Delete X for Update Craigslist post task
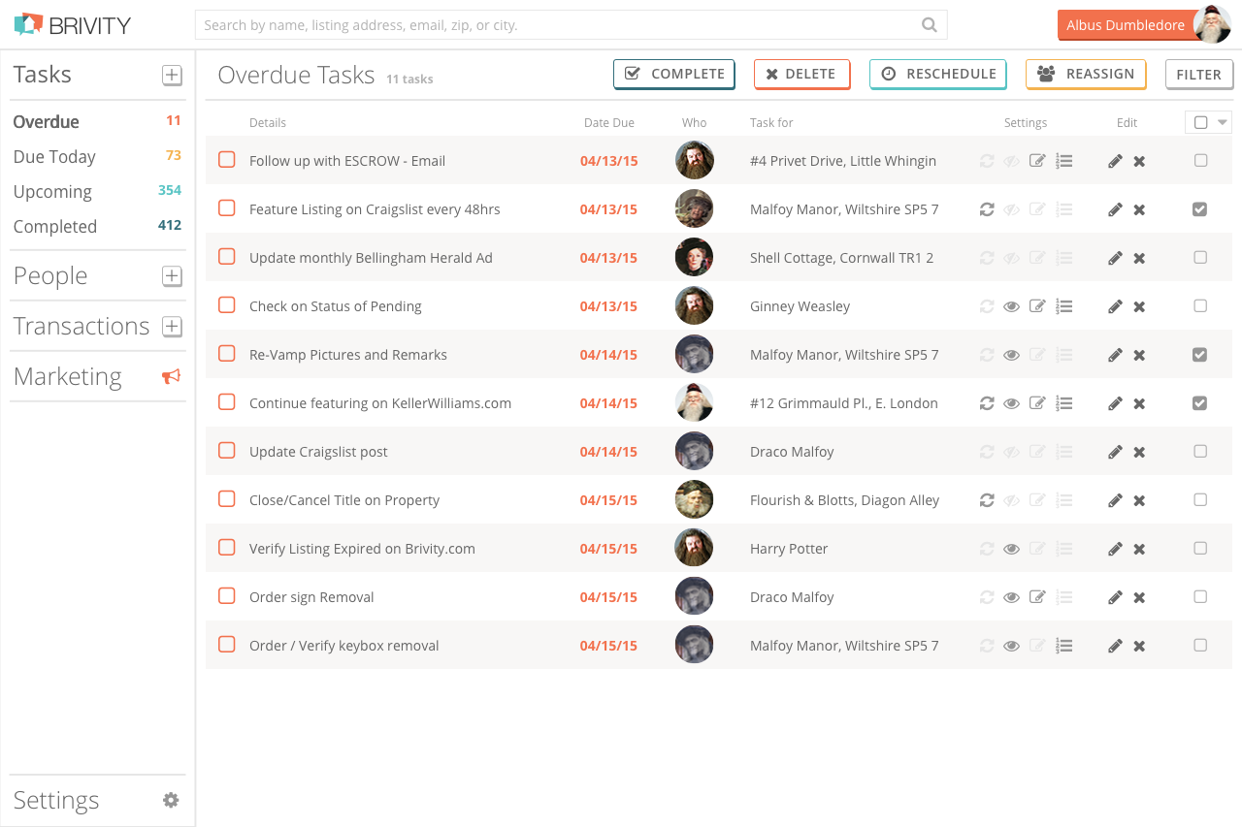Screen dimensions: 1242x827 pyautogui.click(x=1139, y=452)
